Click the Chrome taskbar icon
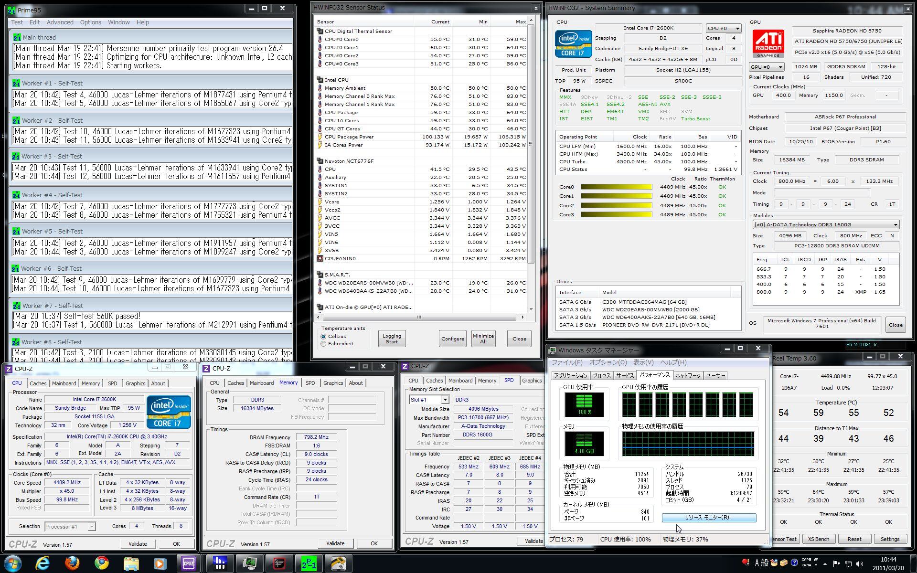This screenshot has width=917, height=573. 101,563
